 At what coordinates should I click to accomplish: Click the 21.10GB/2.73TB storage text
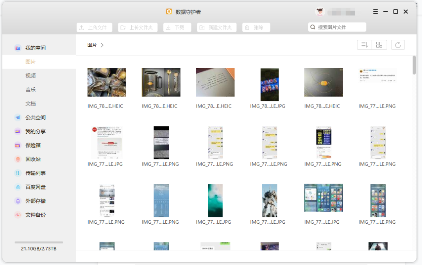click(x=39, y=249)
